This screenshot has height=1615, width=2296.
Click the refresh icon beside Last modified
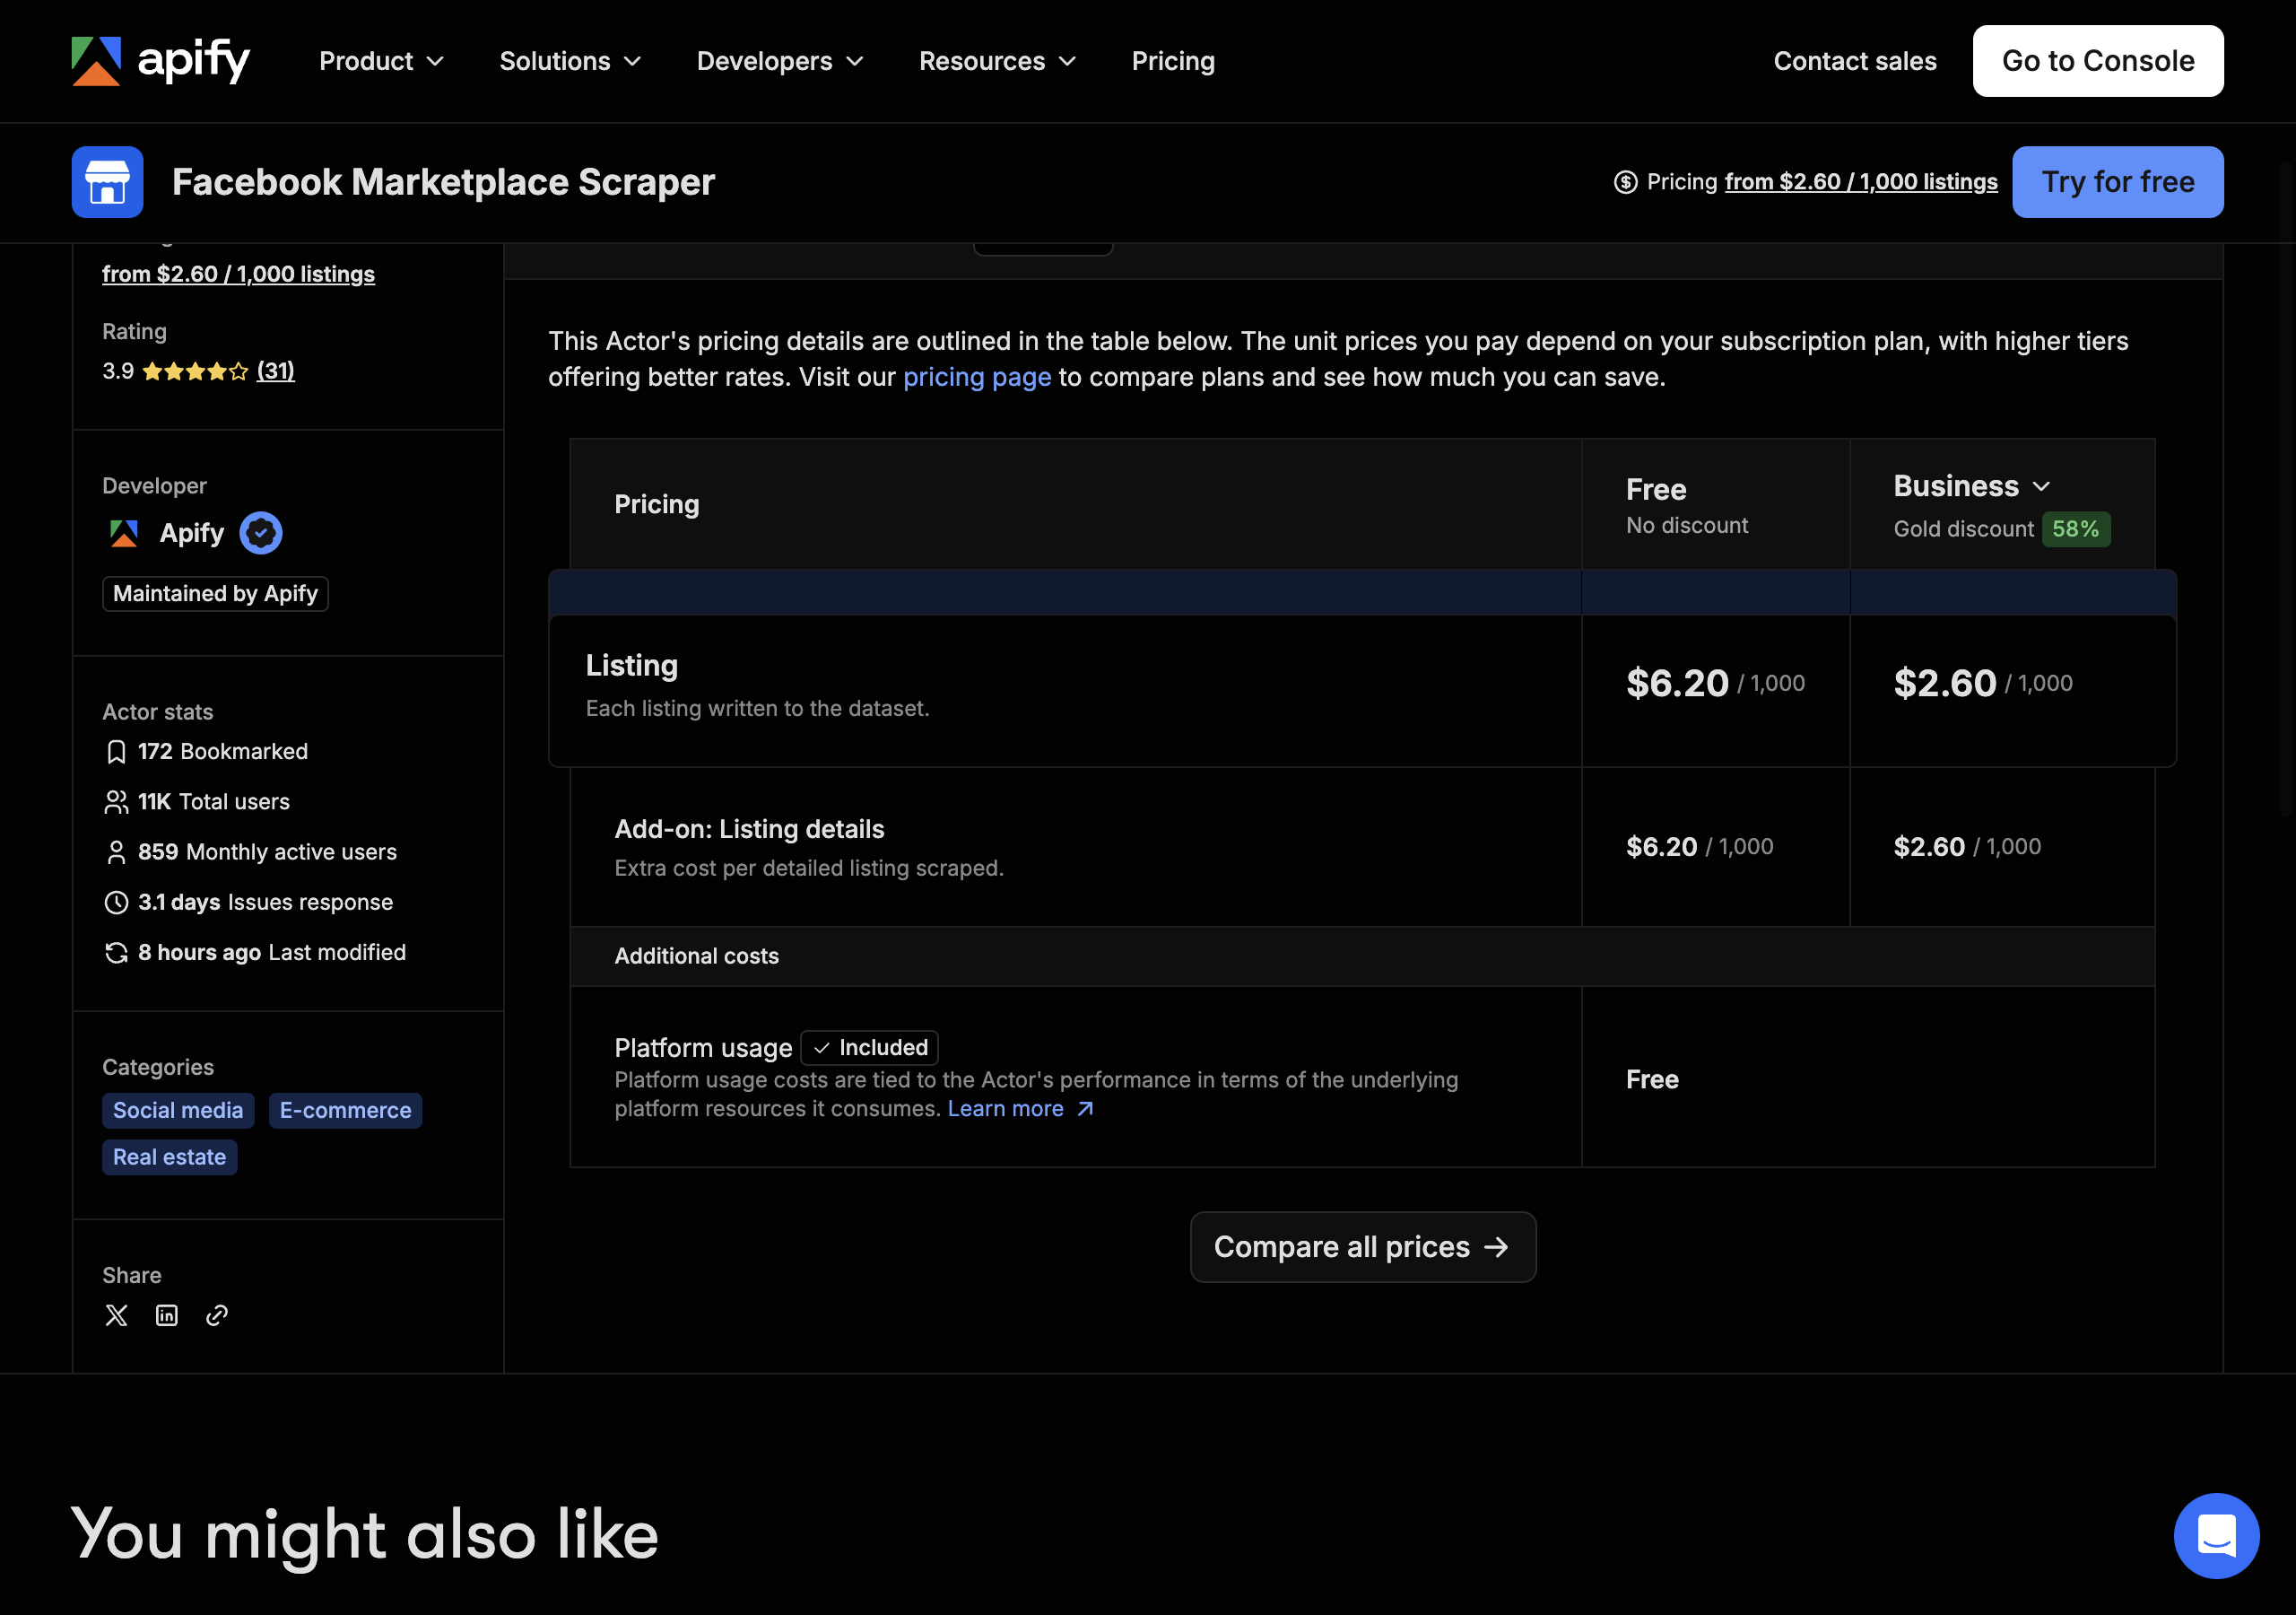pyautogui.click(x=116, y=953)
